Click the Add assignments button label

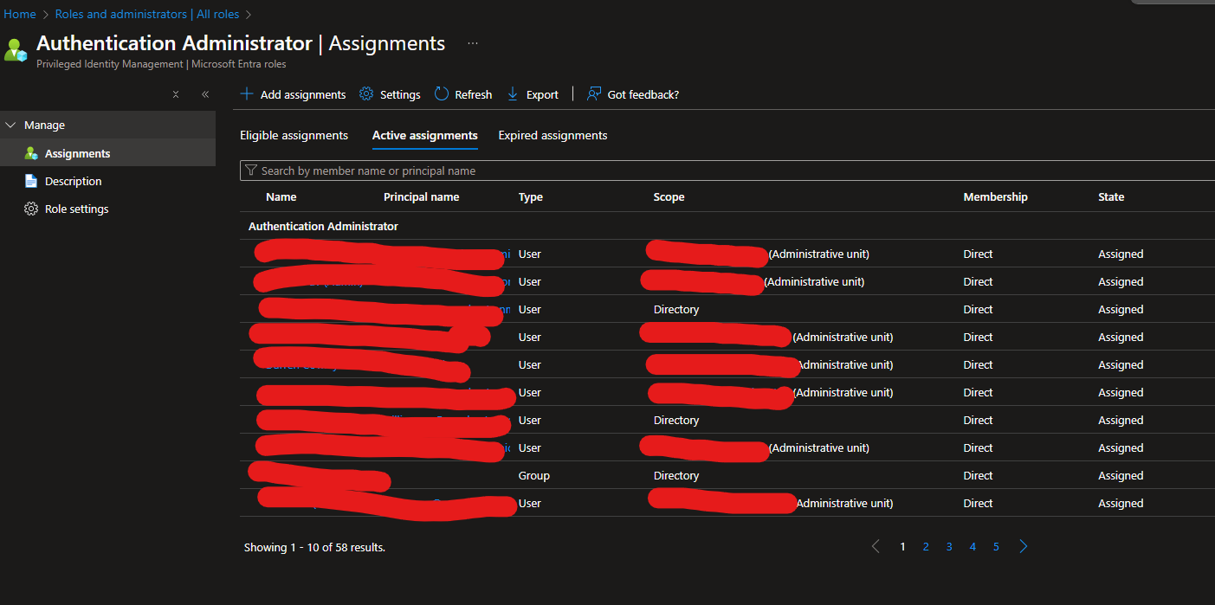303,94
